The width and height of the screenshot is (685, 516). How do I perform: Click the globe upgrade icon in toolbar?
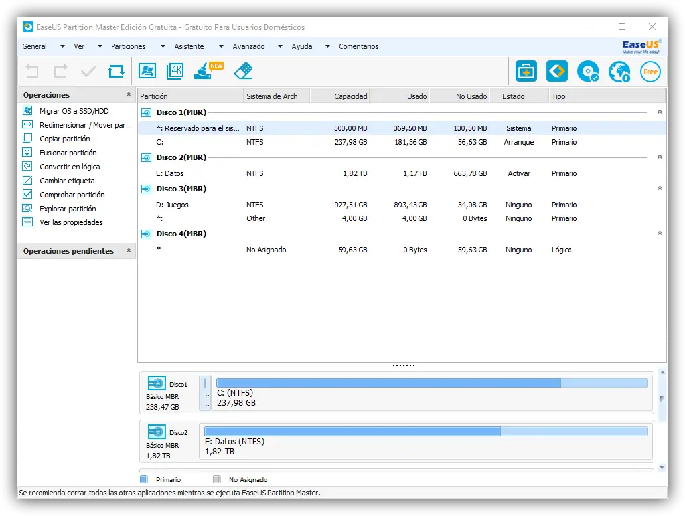619,71
